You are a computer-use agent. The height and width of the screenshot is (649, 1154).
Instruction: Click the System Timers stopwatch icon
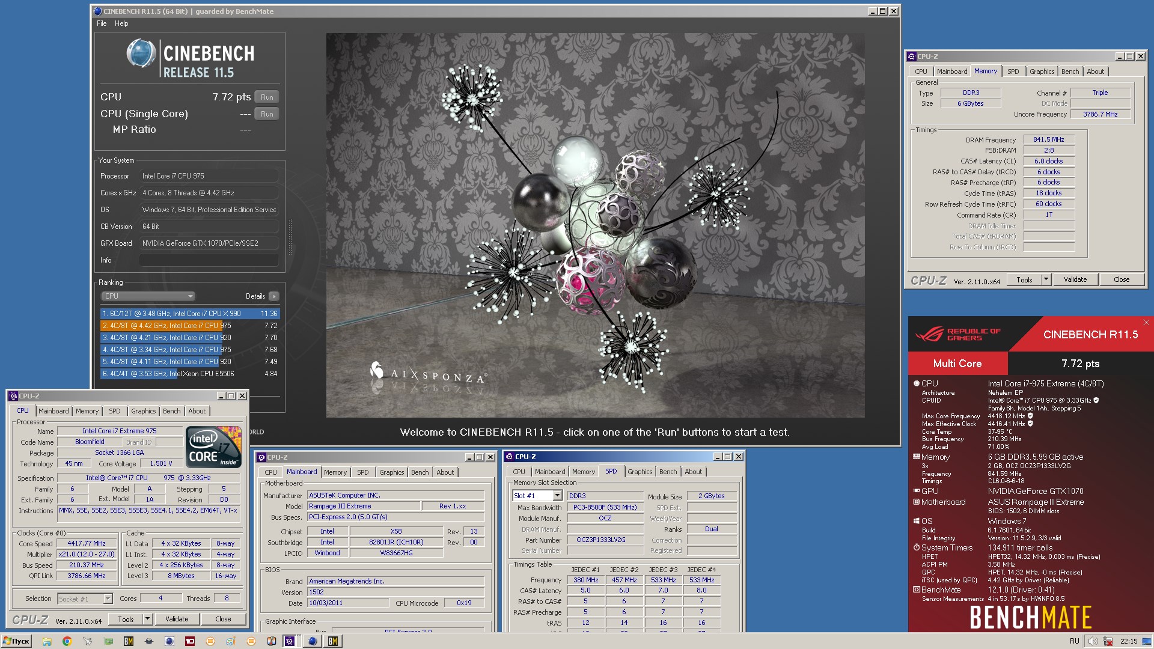(917, 547)
